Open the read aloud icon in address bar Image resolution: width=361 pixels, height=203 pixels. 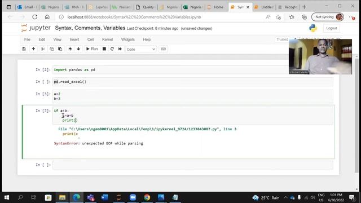(x=268, y=17)
